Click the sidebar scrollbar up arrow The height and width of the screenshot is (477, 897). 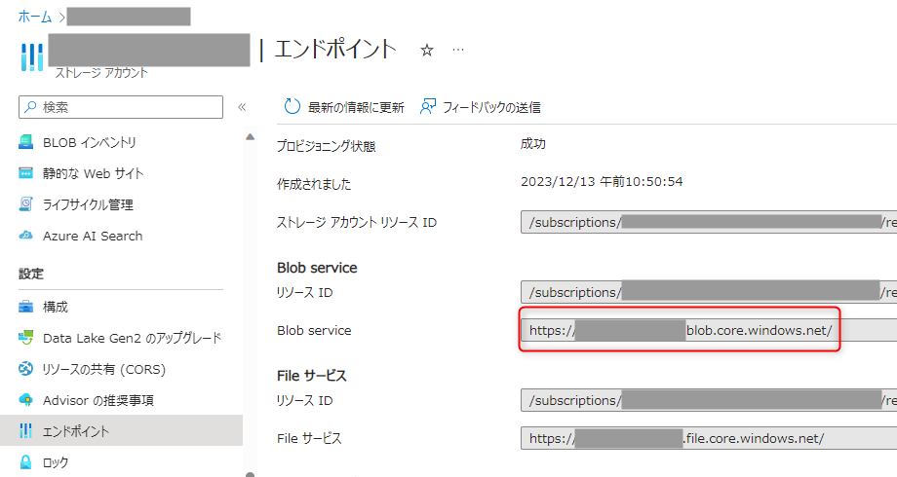250,137
